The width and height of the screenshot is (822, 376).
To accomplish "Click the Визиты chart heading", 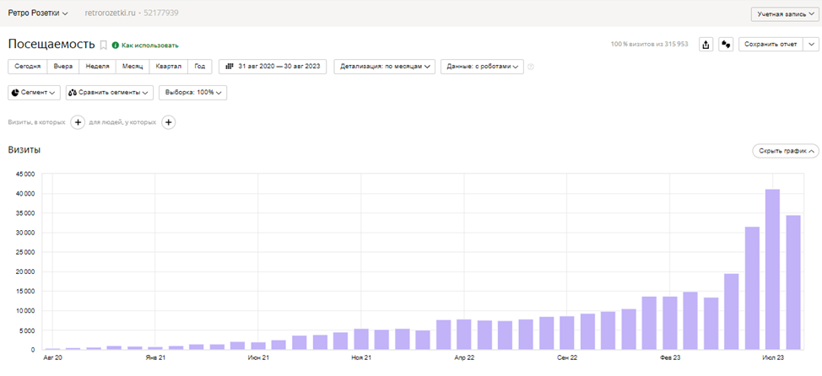I will coord(24,150).
